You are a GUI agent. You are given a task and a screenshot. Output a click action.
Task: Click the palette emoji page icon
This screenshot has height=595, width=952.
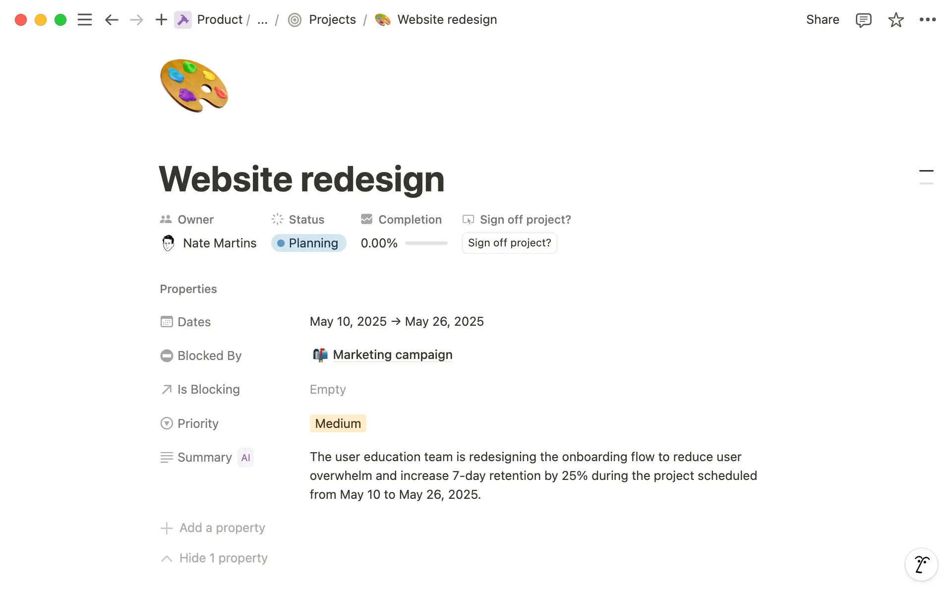[194, 85]
